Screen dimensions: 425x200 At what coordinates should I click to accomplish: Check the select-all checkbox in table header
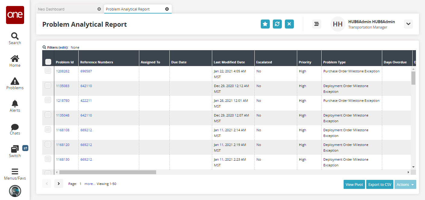click(x=48, y=62)
